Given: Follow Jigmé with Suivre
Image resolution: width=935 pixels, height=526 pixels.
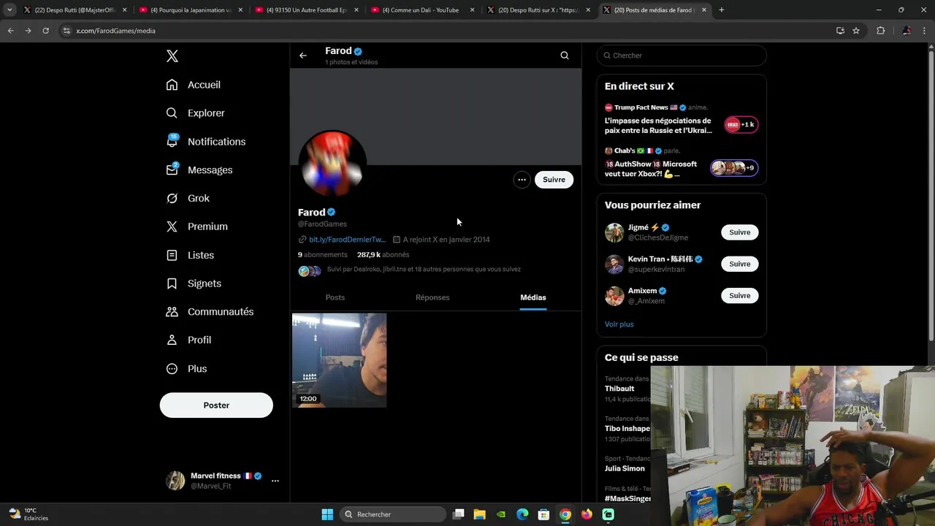Looking at the screenshot, I should (x=740, y=232).
